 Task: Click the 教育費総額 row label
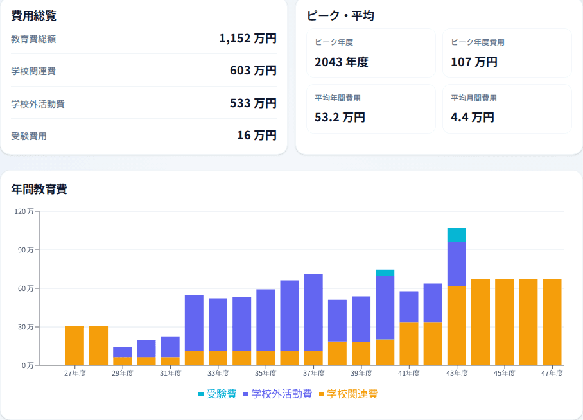(33, 39)
